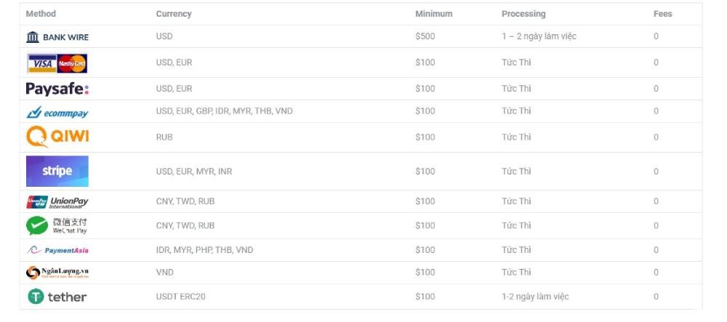Click the Method column header

41,14
